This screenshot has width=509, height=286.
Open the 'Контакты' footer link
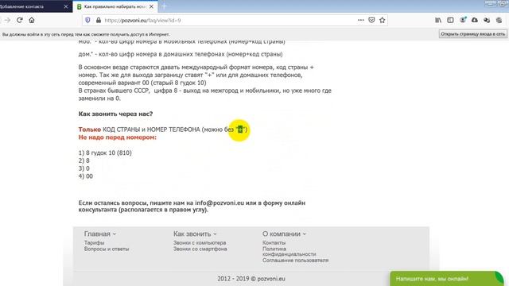tap(274, 242)
